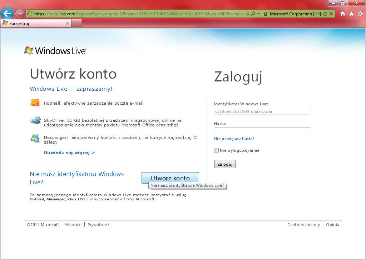The width and height of the screenshot is (366, 260).
Task: Select the Zarejestruj tab
Action: click(35, 23)
